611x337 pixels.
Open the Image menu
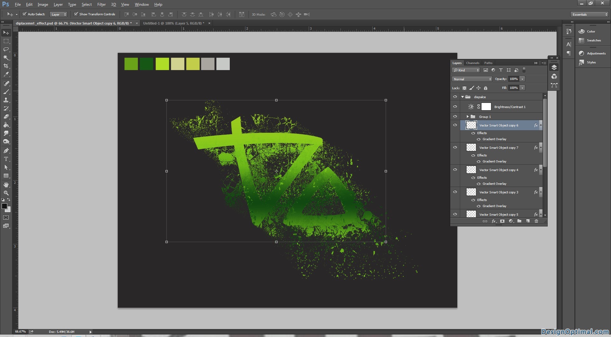[x=43, y=4]
